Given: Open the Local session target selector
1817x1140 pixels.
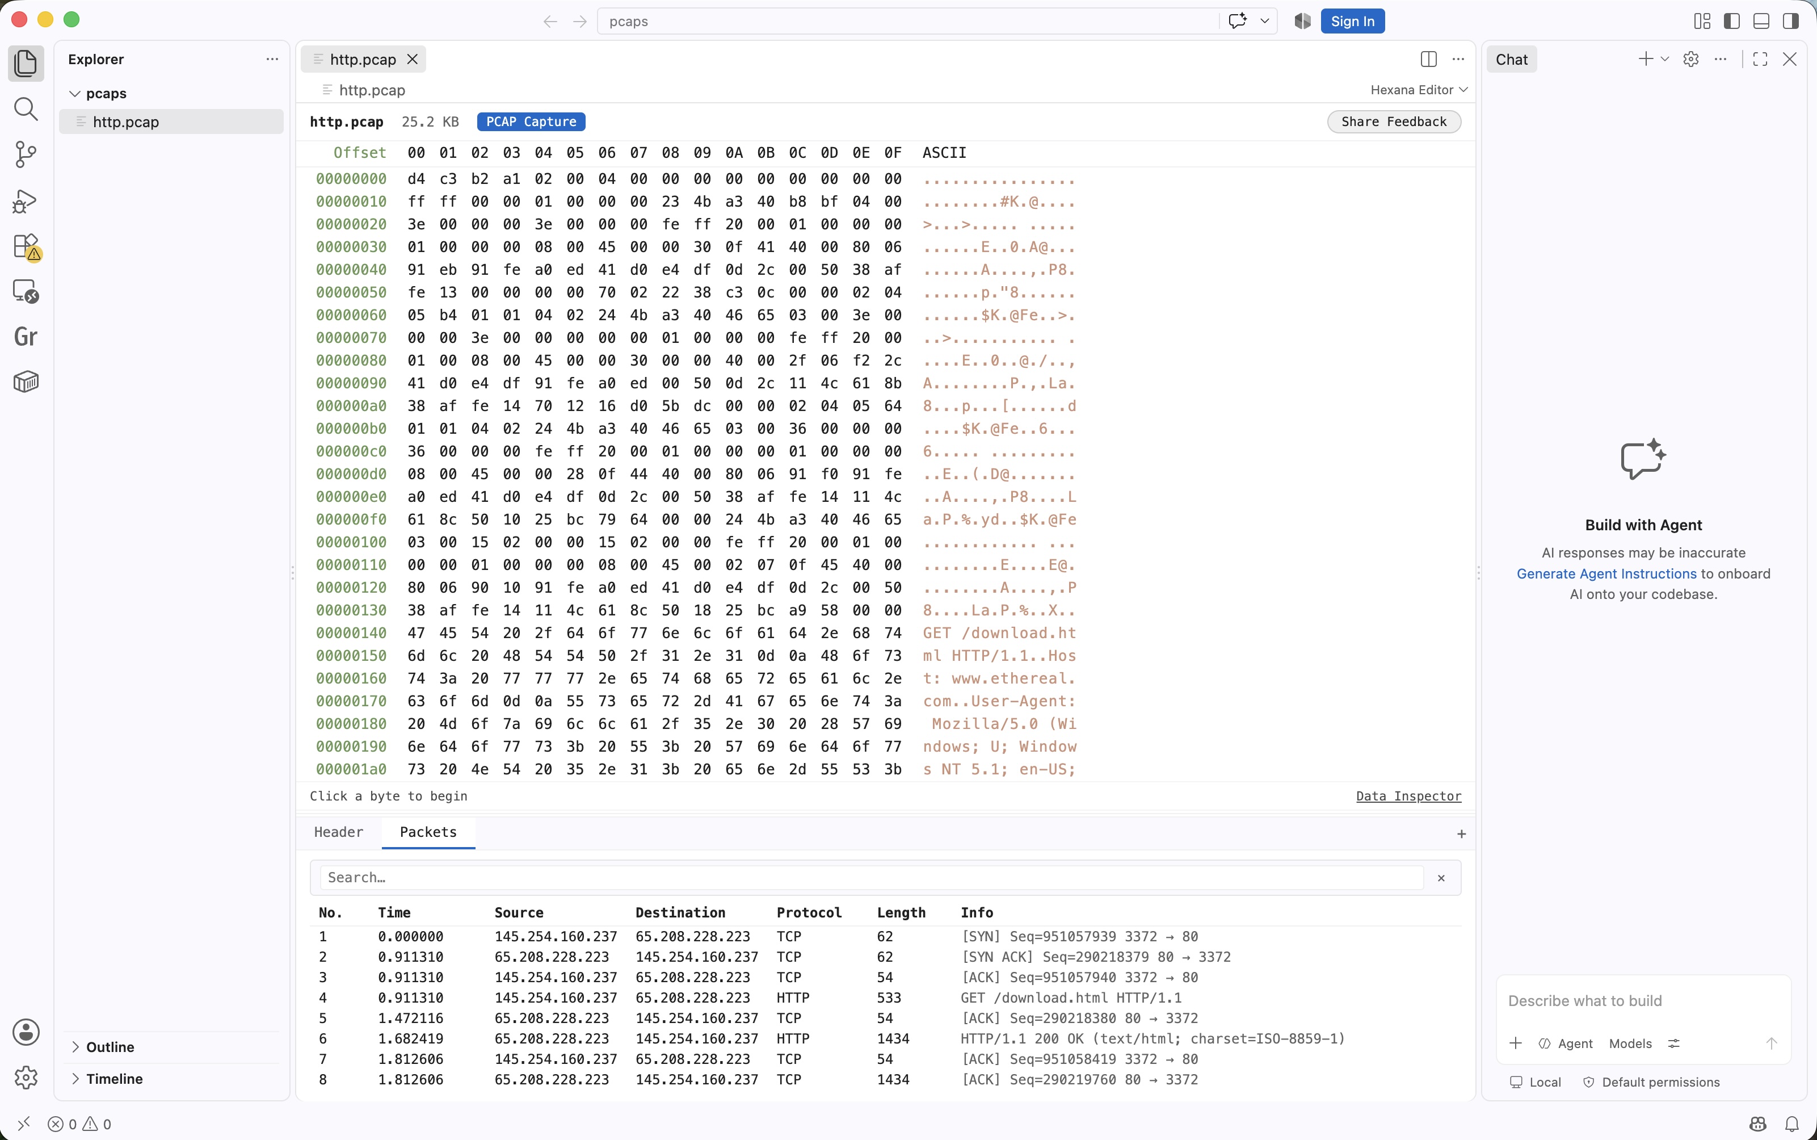Looking at the screenshot, I should (x=1535, y=1082).
